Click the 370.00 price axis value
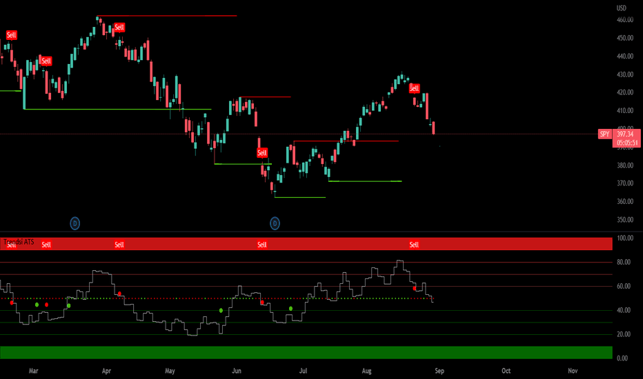The image size is (643, 379). 625,183
